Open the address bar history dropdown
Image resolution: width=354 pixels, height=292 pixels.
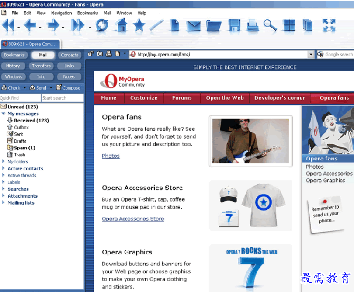[x=311, y=55]
